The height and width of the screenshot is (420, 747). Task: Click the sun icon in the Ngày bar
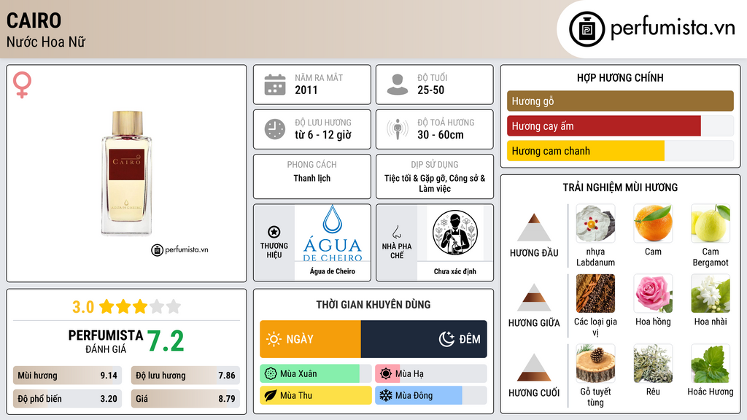pos(274,339)
